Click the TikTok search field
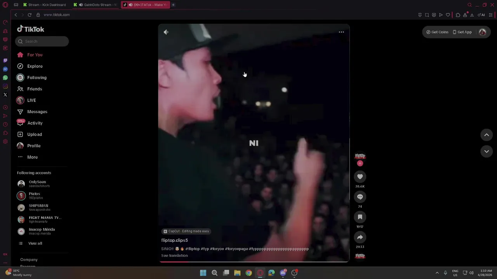Image resolution: width=497 pixels, height=279 pixels. [42, 41]
